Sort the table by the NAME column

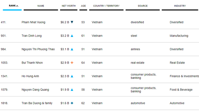41,6
